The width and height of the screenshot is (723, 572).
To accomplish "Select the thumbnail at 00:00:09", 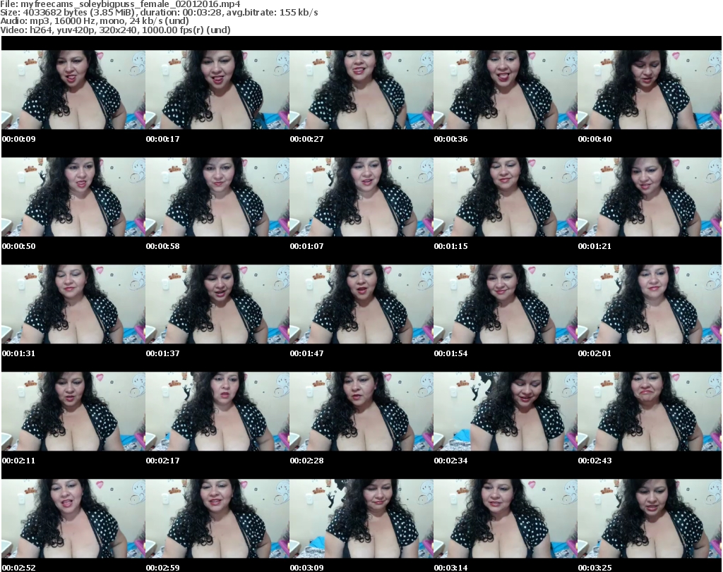I will 73,90.
